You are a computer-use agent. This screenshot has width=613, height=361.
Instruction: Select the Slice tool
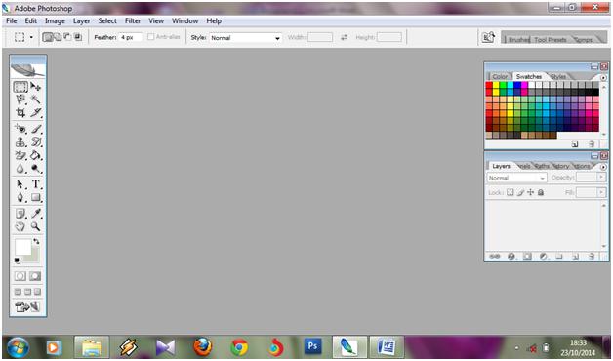(x=35, y=113)
